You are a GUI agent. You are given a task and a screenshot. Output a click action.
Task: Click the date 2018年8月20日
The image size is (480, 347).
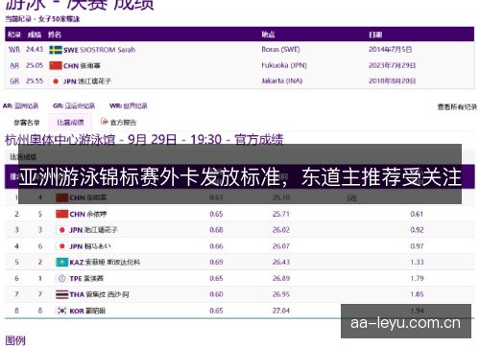point(392,81)
